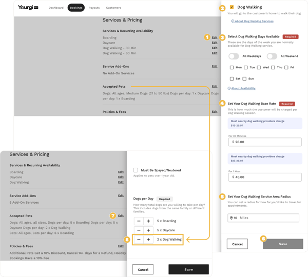Turn on the All Weekend toggle
This screenshot has height=277, width=308.
point(272,56)
